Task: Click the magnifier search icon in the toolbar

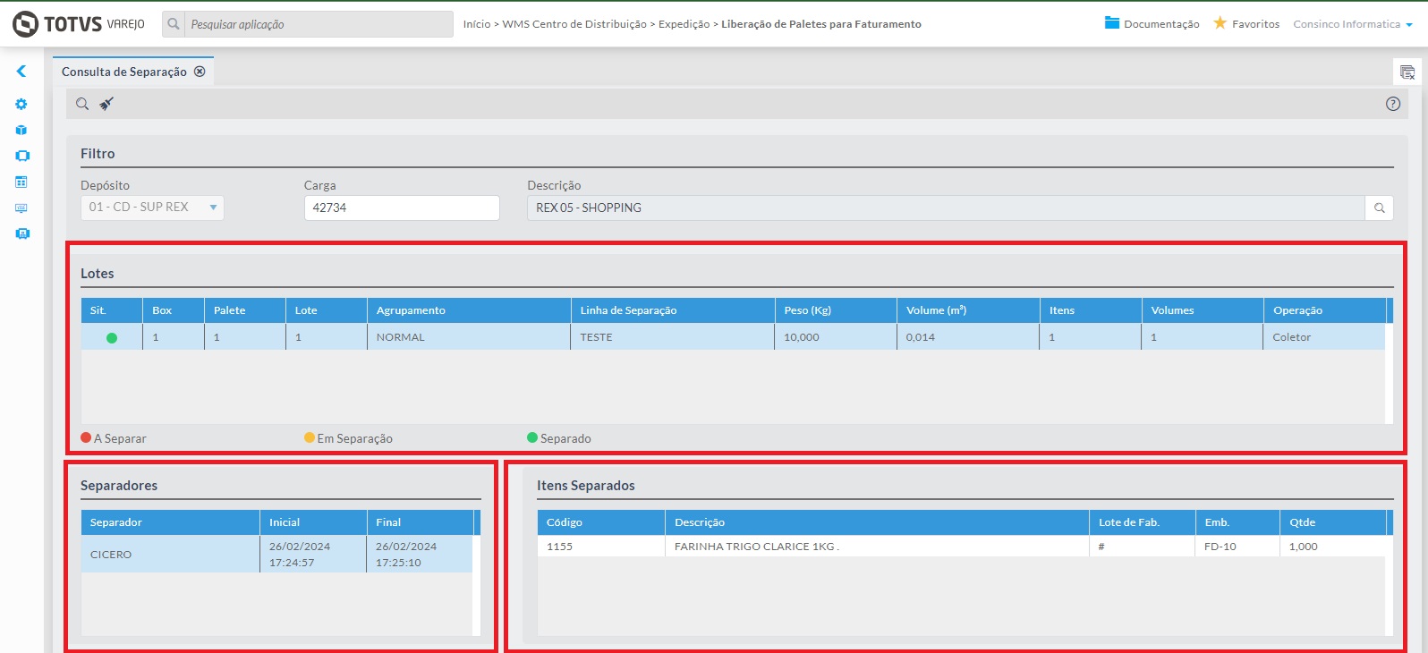Action: pos(82,104)
